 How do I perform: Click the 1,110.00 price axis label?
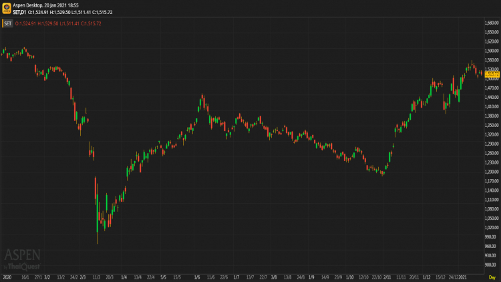[x=492, y=200]
